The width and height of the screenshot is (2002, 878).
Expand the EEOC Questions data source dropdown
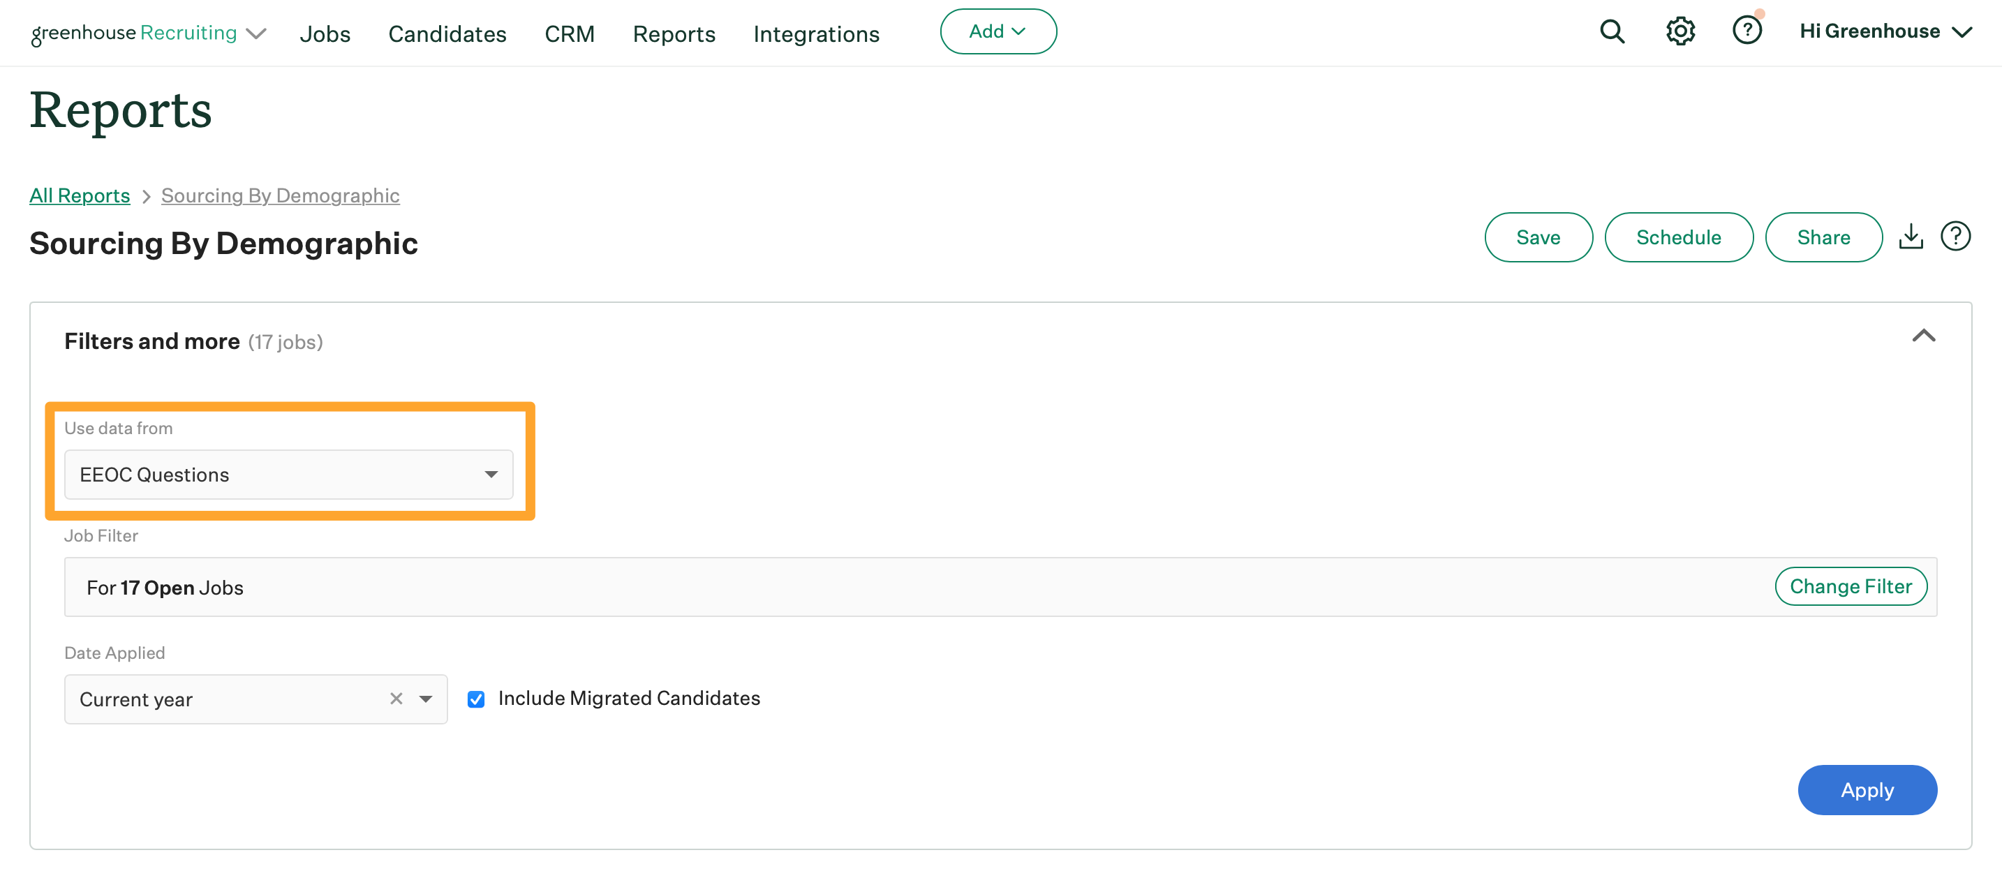(x=491, y=473)
